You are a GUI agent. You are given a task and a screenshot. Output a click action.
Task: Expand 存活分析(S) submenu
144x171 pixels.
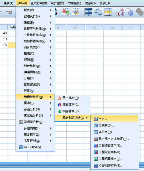pyautogui.click(x=35, y=109)
